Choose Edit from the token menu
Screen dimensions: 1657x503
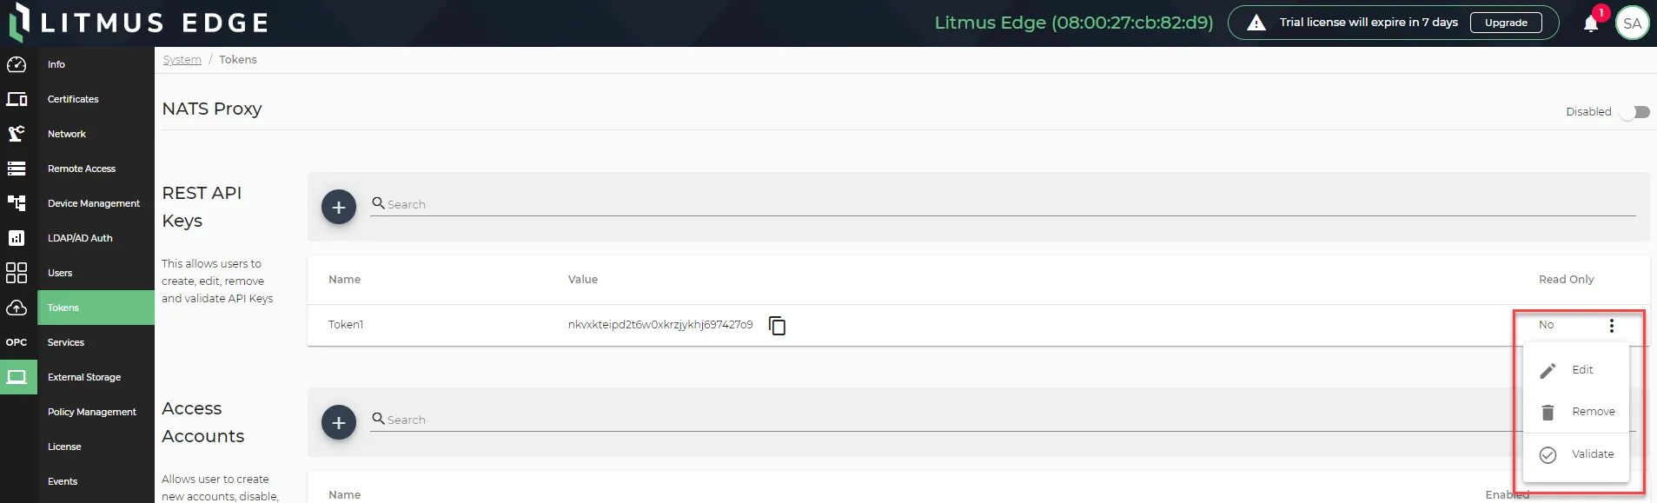click(x=1575, y=370)
